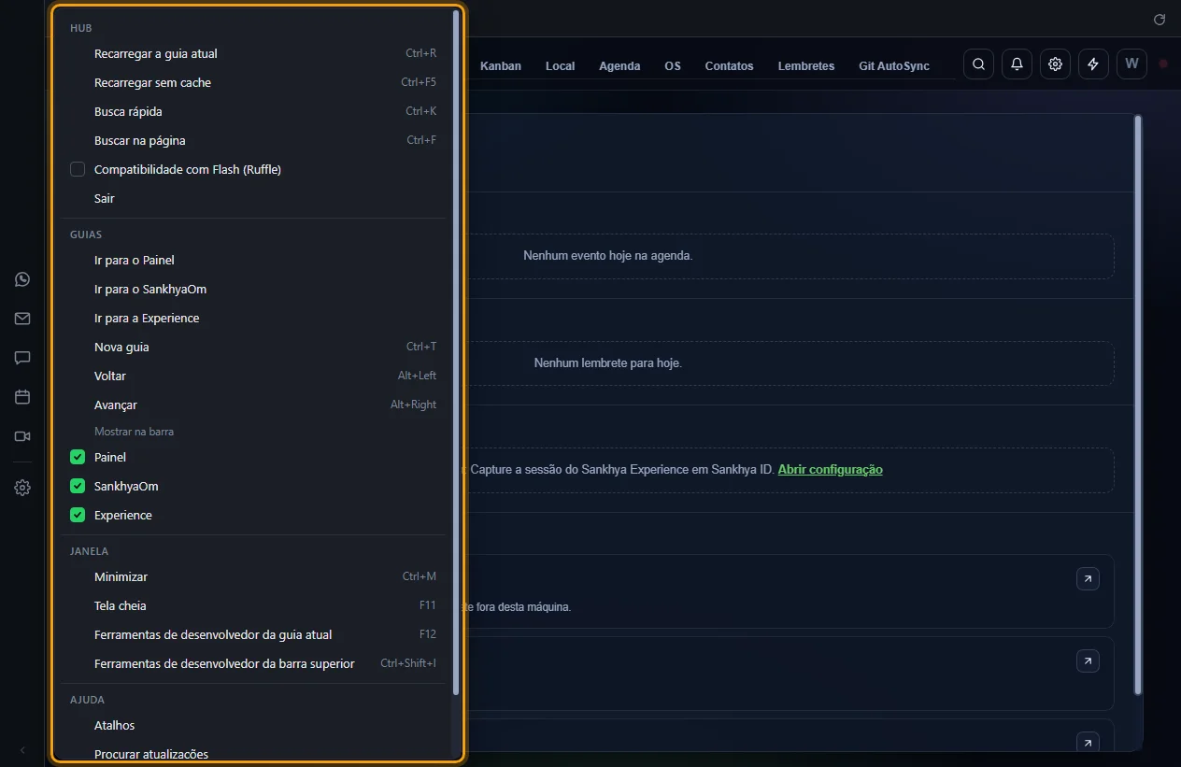The image size is (1181, 767).
Task: Uncheck the SankhyaOm checkbox
Action: [x=78, y=486]
